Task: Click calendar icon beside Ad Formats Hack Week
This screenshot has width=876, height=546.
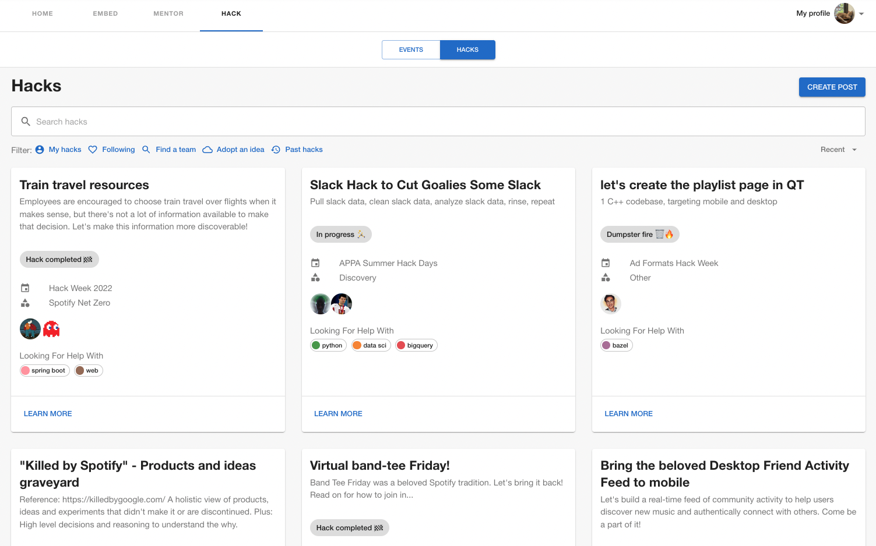Action: 606,263
